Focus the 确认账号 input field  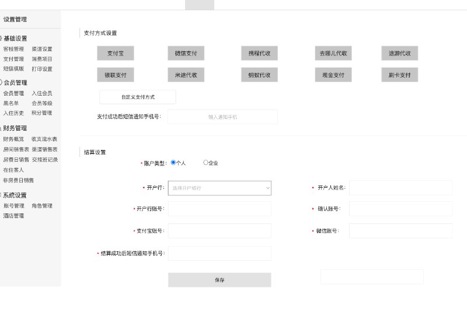point(401,209)
